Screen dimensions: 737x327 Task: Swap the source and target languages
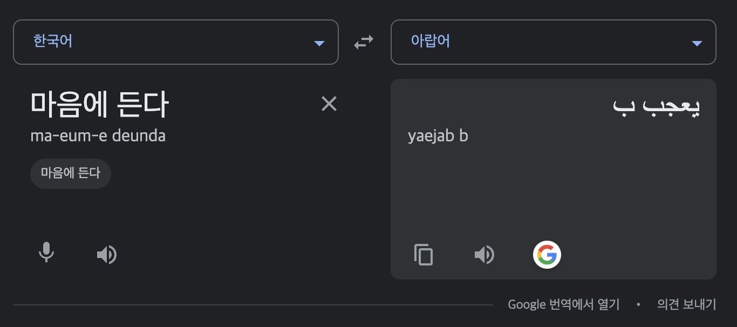coord(364,42)
